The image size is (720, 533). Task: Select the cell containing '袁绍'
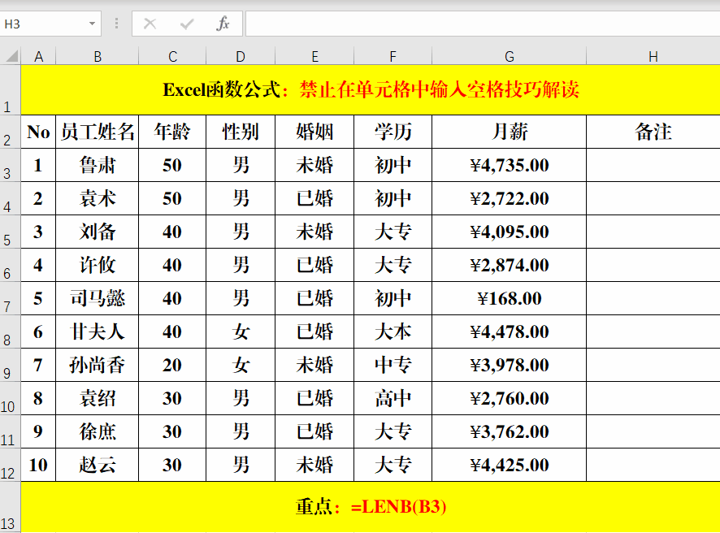[x=98, y=398]
